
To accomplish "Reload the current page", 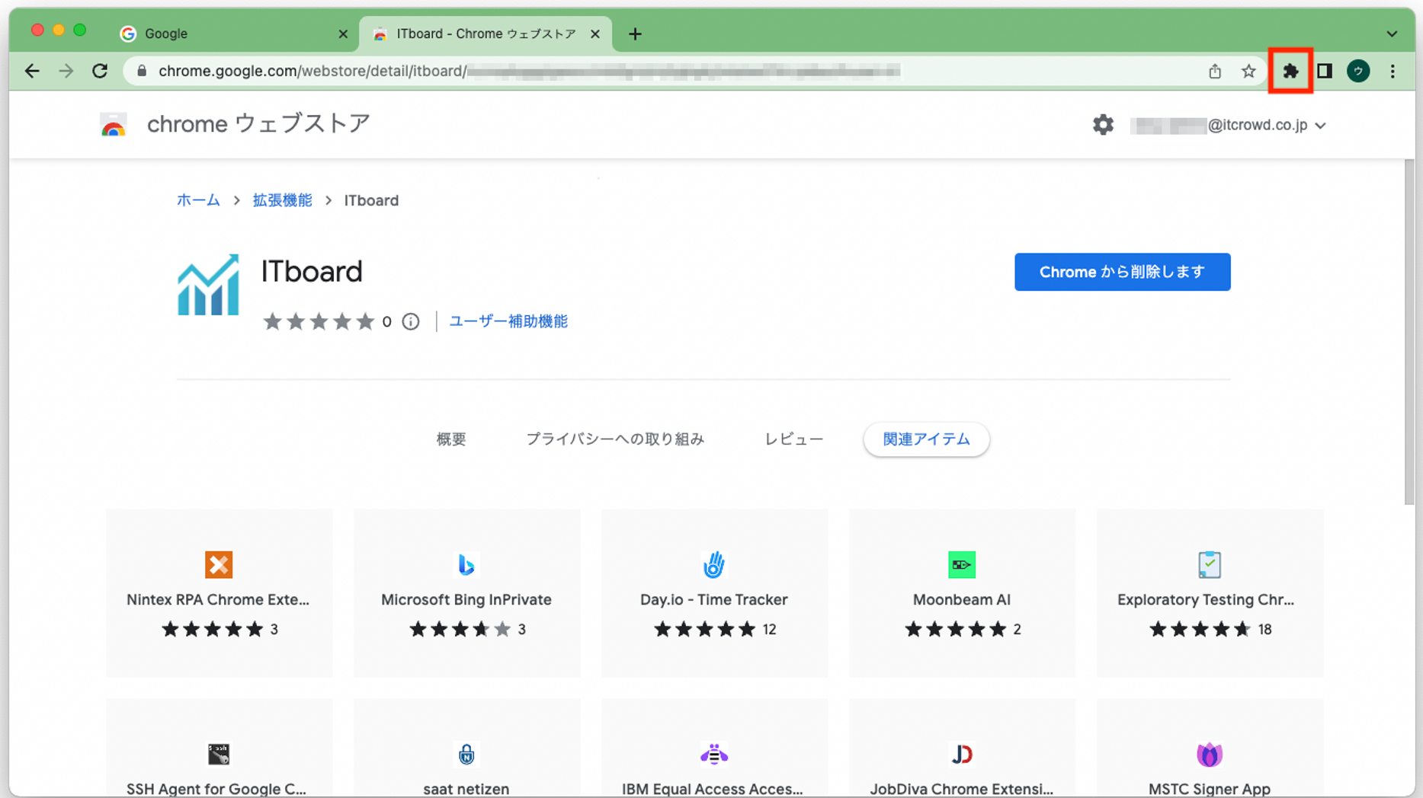I will (x=100, y=72).
